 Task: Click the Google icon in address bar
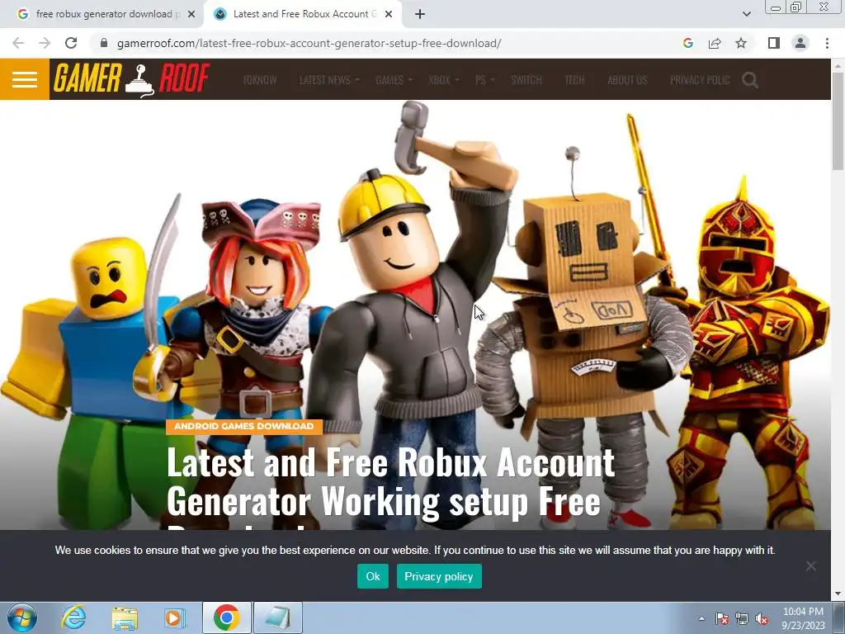coord(687,43)
